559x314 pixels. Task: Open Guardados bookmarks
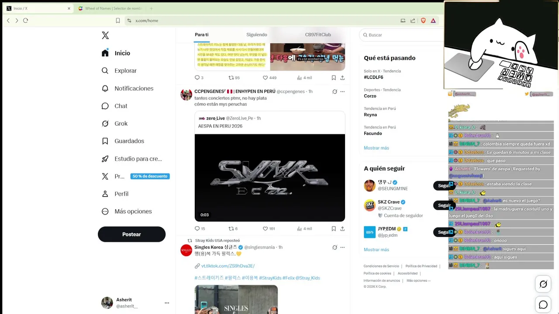click(122, 141)
